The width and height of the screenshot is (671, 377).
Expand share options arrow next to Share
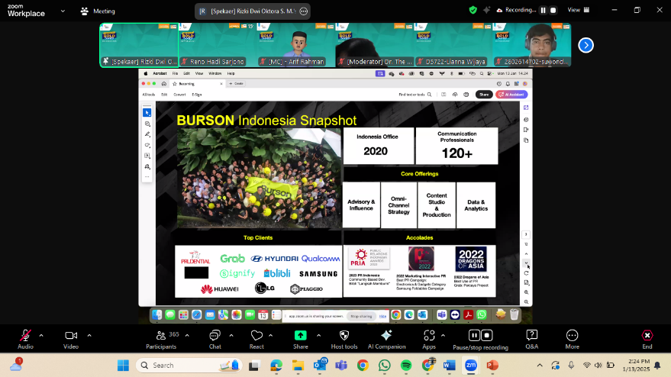pos(319,336)
